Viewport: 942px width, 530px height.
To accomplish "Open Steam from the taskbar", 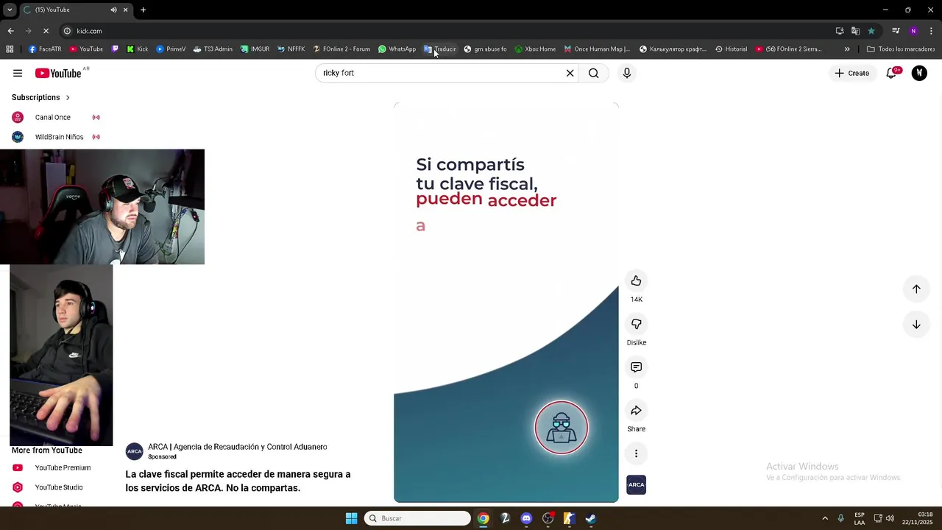I will pyautogui.click(x=591, y=518).
